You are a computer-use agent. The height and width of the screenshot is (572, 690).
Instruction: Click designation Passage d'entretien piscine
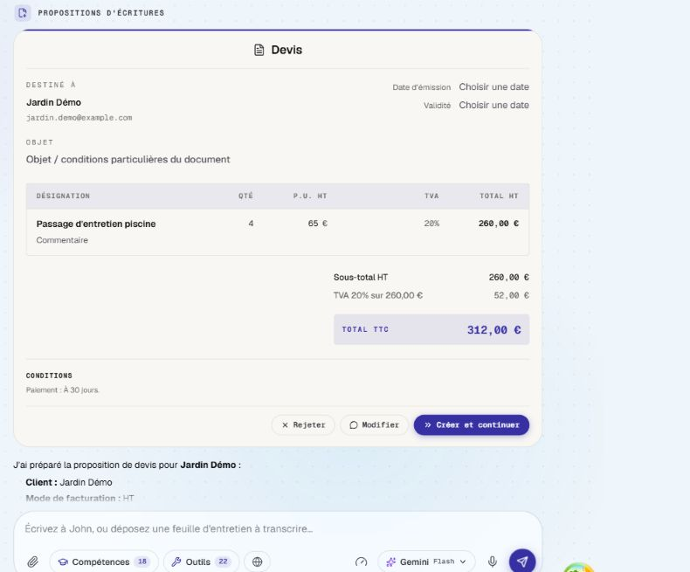click(96, 224)
